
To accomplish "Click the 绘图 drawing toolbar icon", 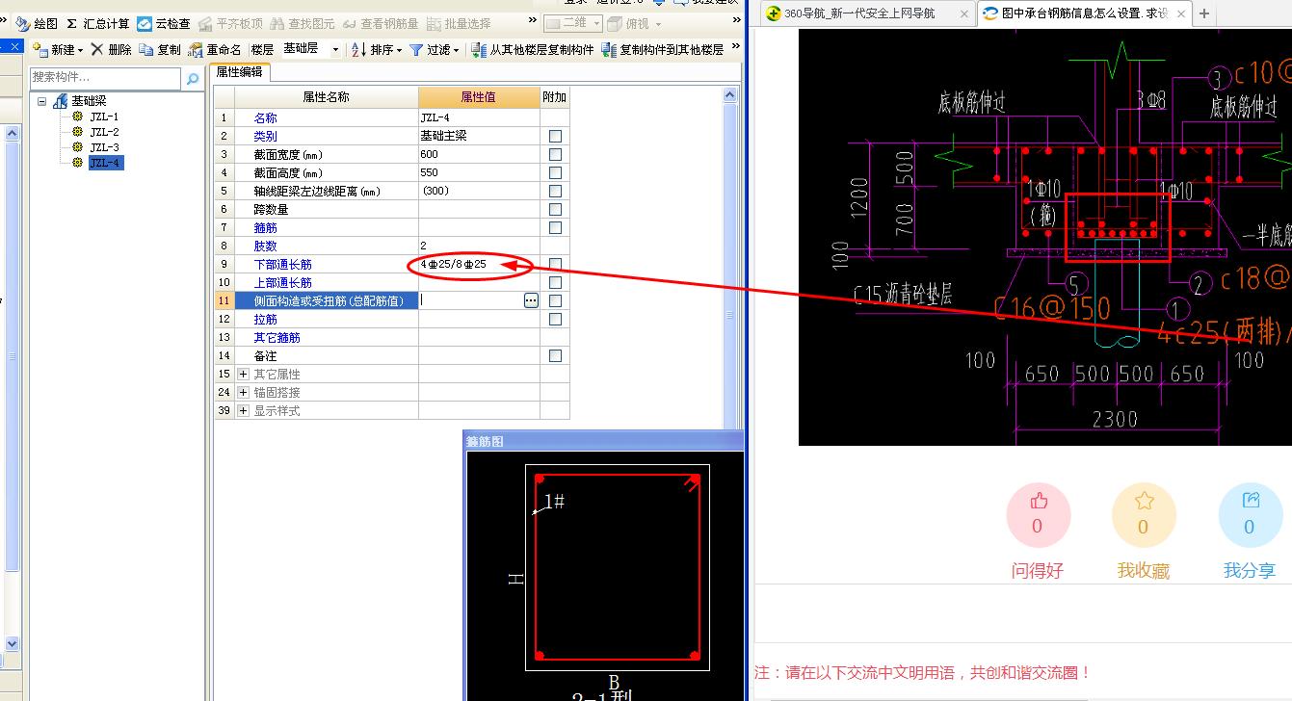I will pyautogui.click(x=21, y=24).
